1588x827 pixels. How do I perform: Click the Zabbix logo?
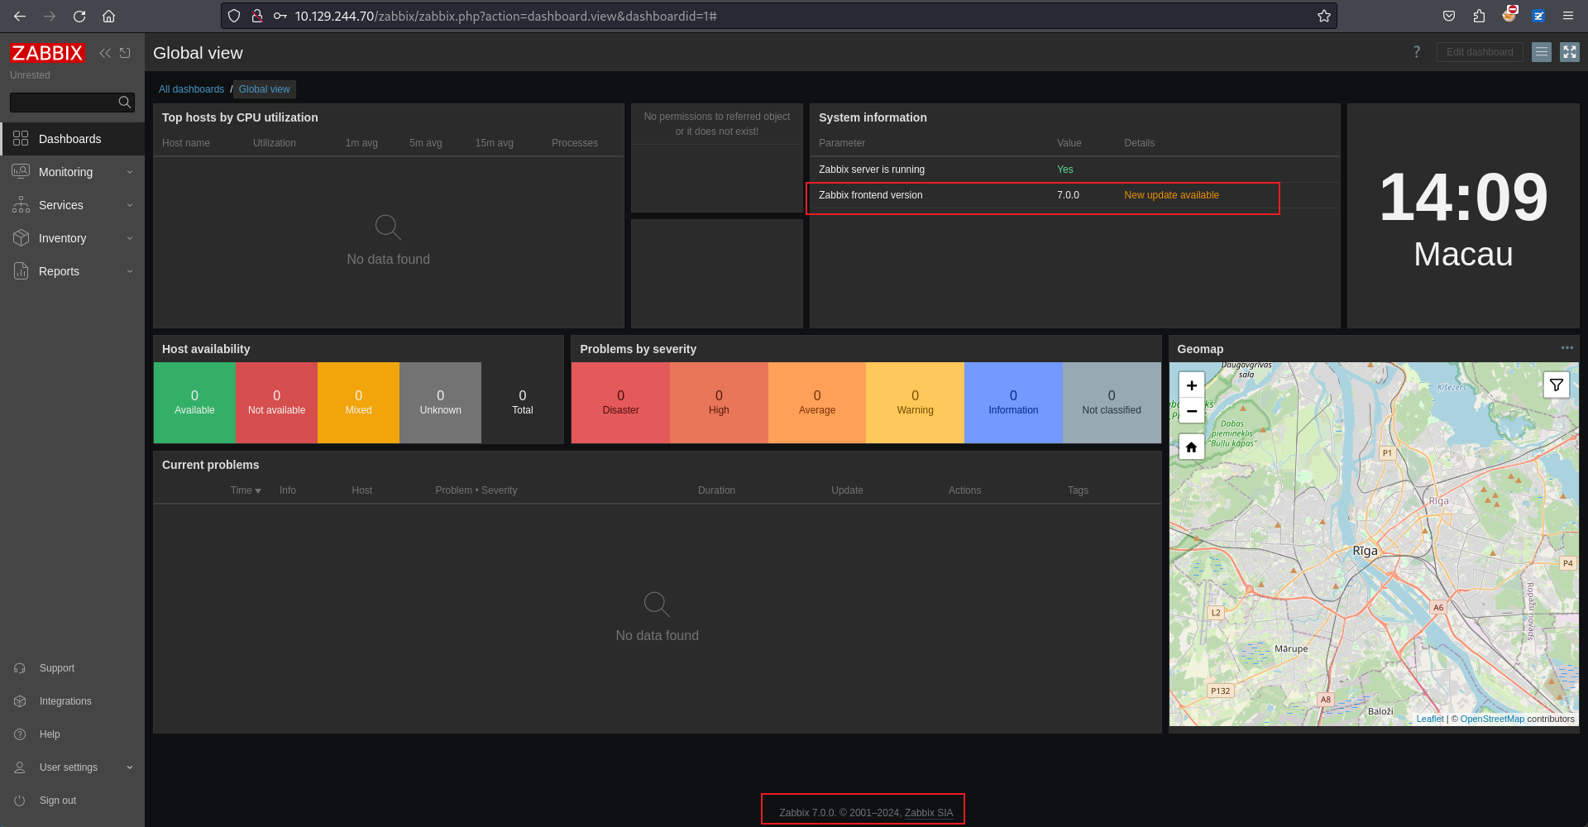tap(47, 53)
